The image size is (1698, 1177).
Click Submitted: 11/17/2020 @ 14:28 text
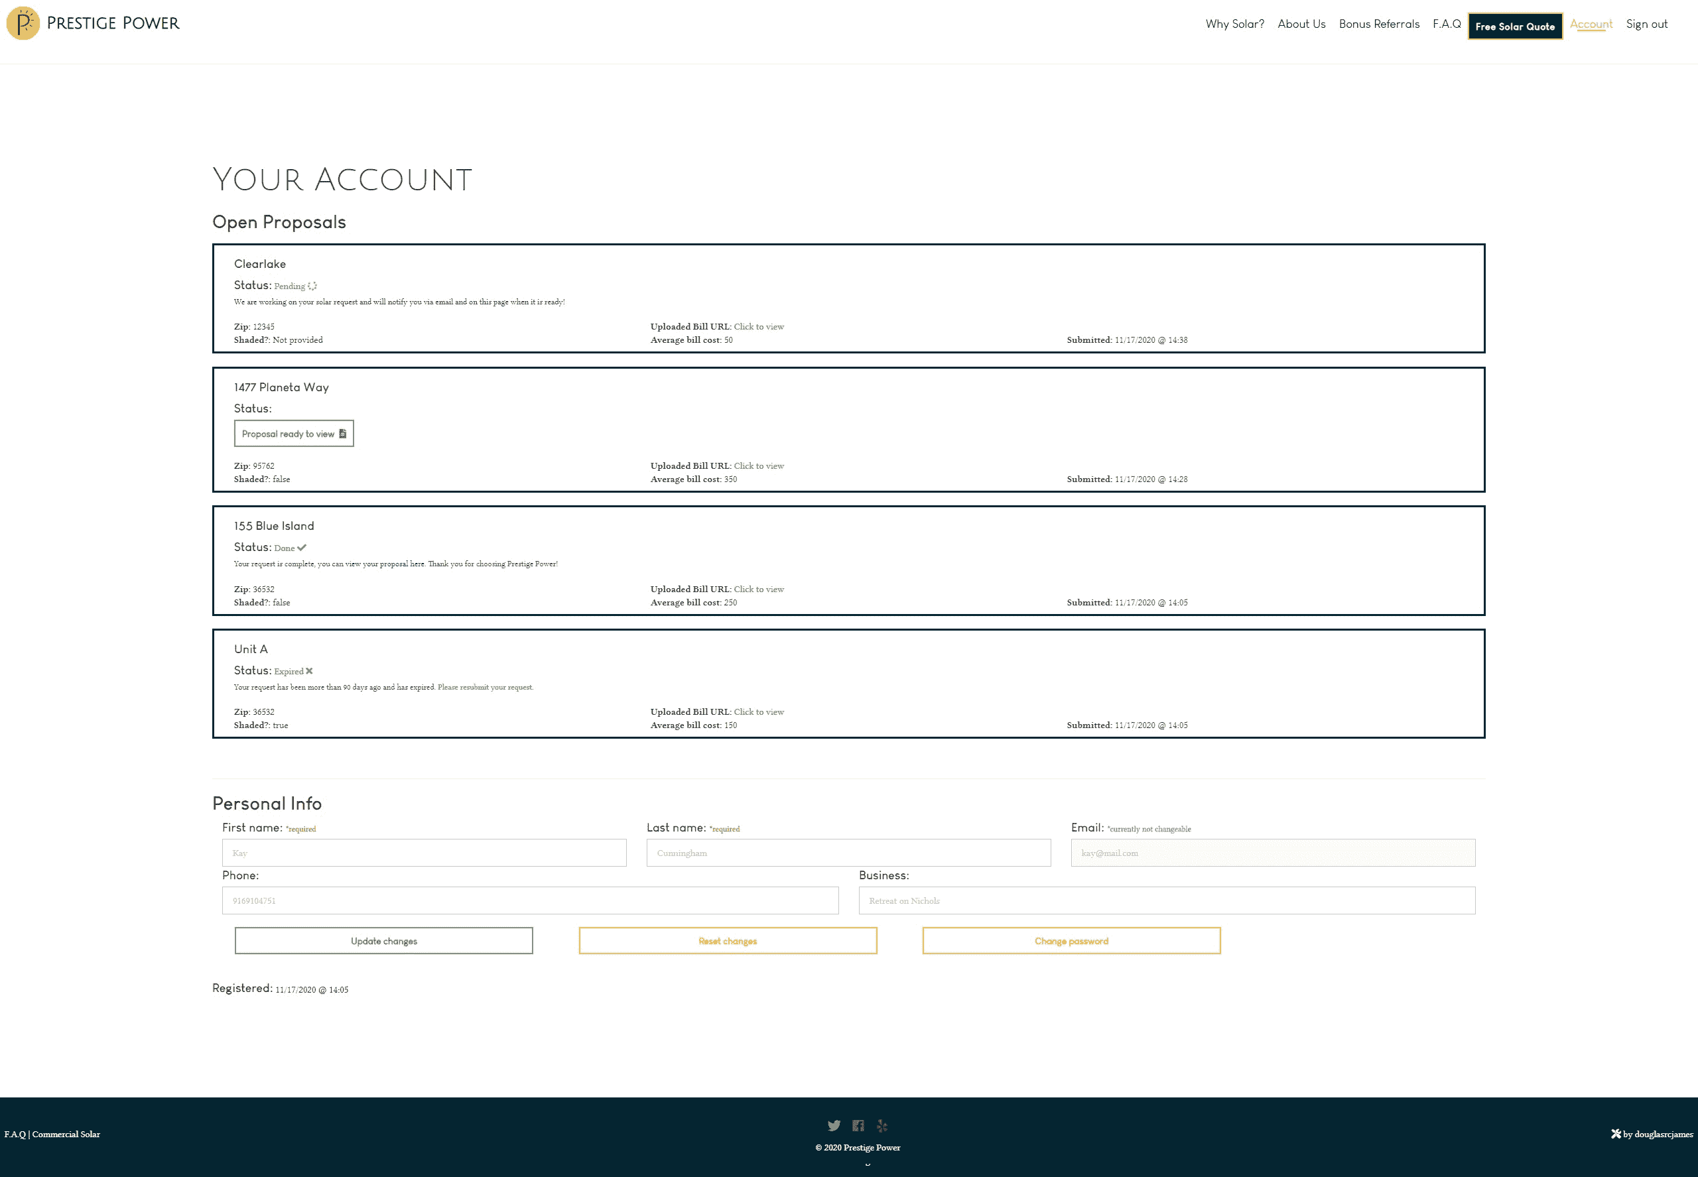point(1127,479)
